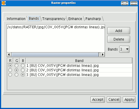Click the Delete button
This screenshot has height=109, width=139.
(x=119, y=39)
